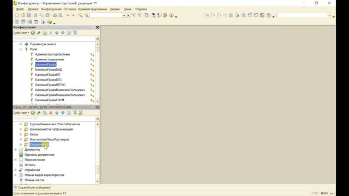
Task: Click filter funnel icon in Конфигурация panel
Action: pyautogui.click(x=75, y=33)
